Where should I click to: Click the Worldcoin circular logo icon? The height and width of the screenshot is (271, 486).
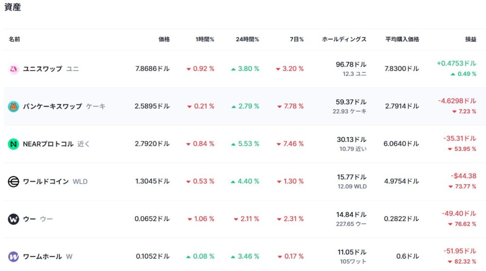pyautogui.click(x=13, y=182)
